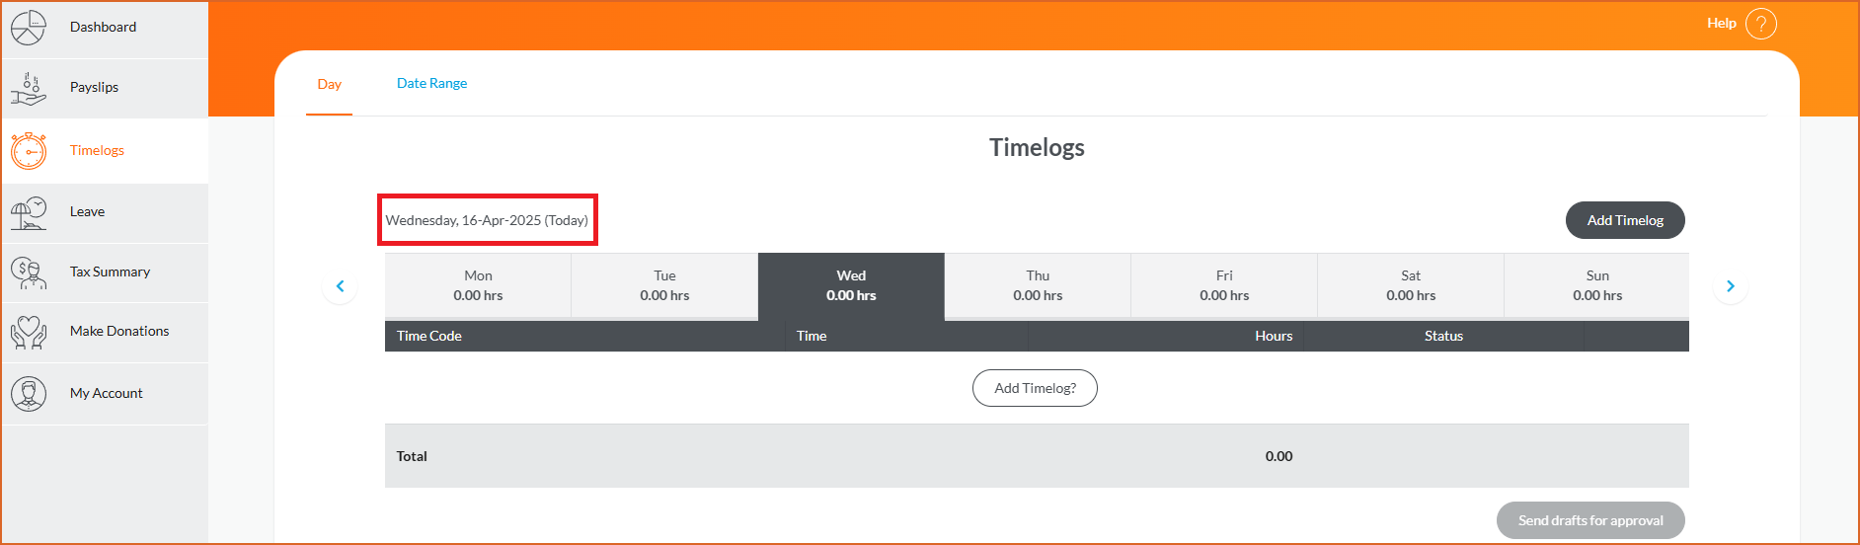This screenshot has width=1860, height=545.
Task: Open the Dashboard pie chart icon
Action: [x=29, y=27]
